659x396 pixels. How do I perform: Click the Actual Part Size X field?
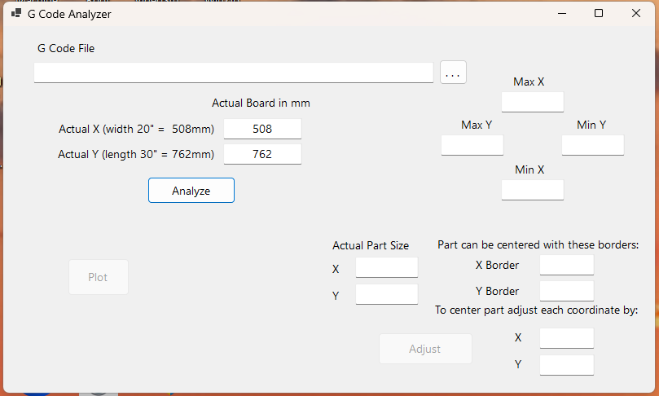point(386,267)
